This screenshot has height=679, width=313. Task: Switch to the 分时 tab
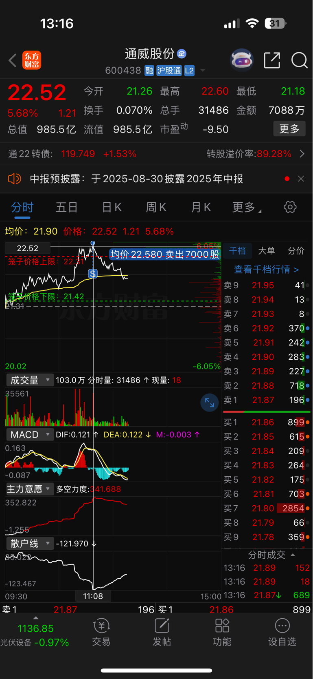tap(22, 207)
